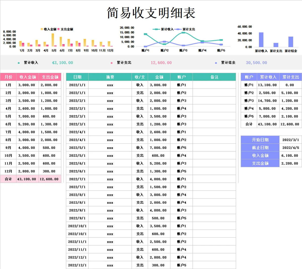The image size is (302, 269).
Task: Select the 2022/10/1 收入 date cell
Action: (77, 226)
